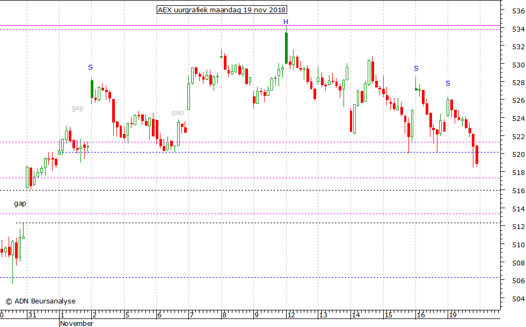Image resolution: width=526 pixels, height=327 pixels.
Task: Click the date label 12 on time axis
Action: click(291, 315)
